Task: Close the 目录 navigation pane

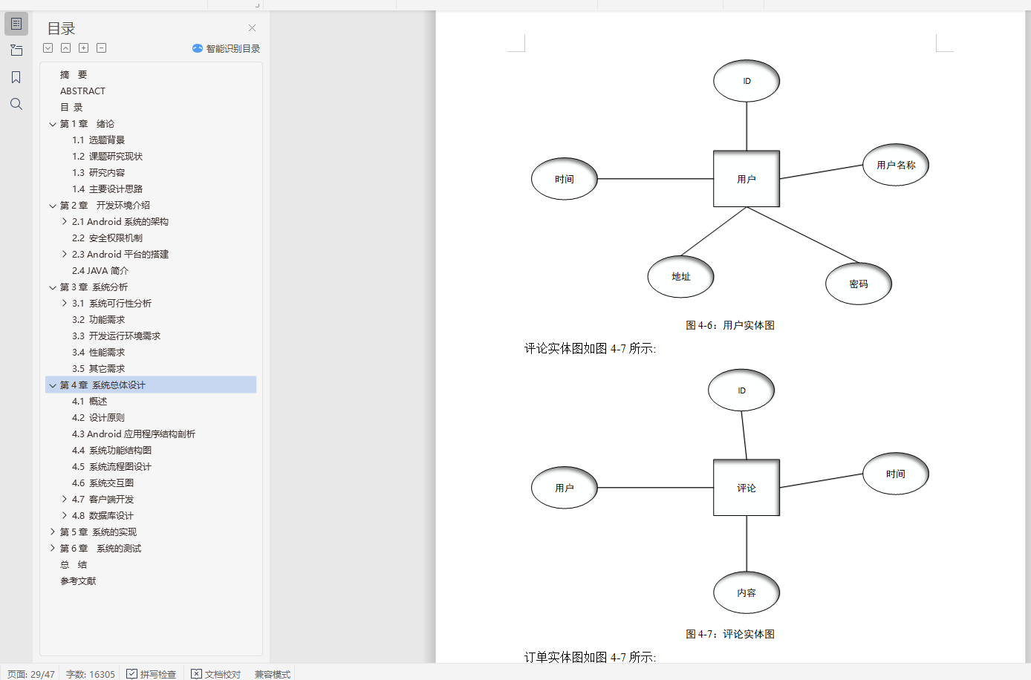Action: pyautogui.click(x=252, y=28)
